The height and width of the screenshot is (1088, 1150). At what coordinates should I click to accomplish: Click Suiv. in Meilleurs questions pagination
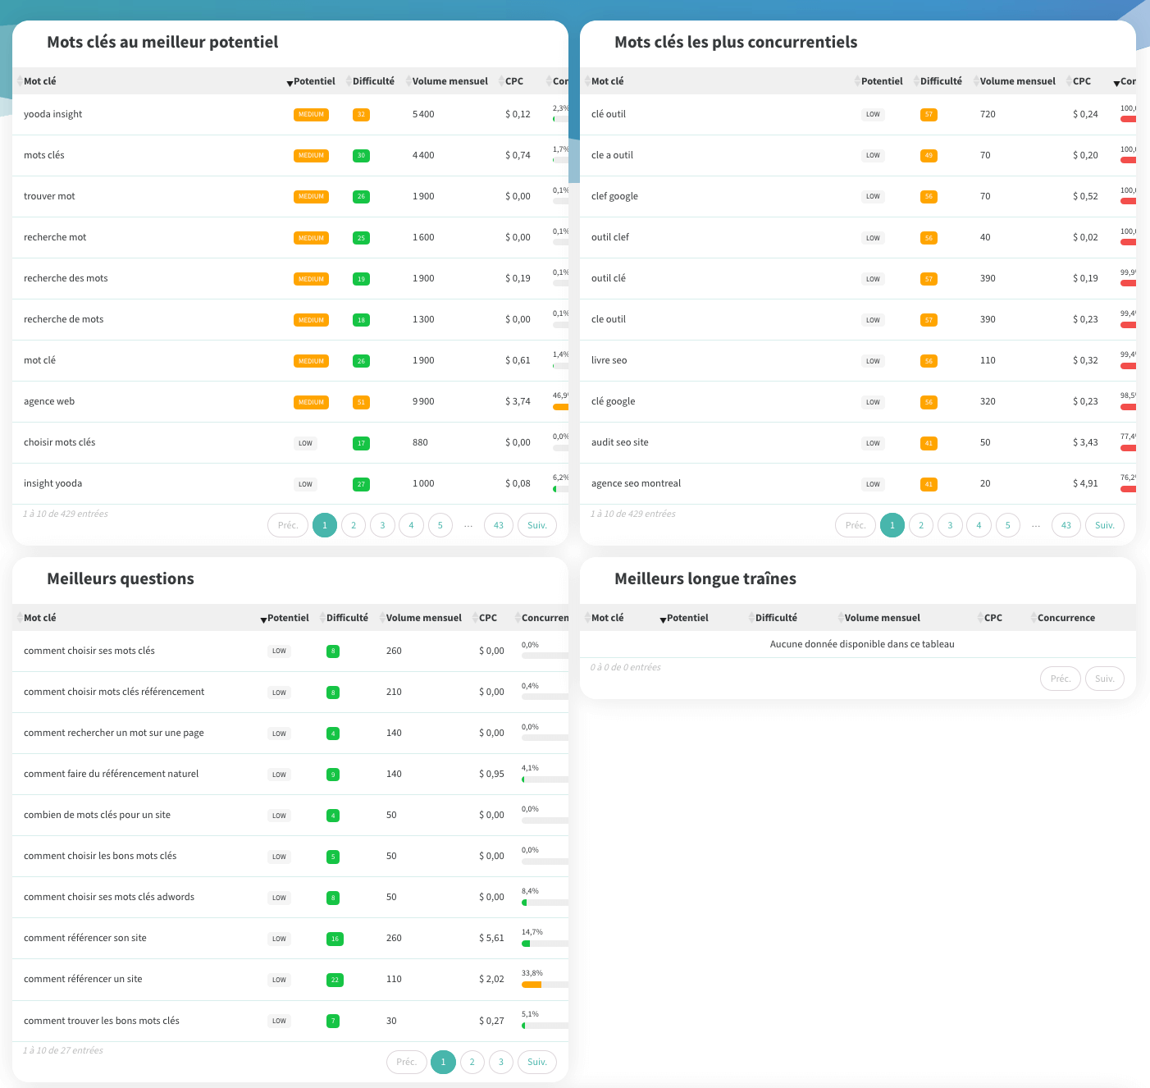537,1062
